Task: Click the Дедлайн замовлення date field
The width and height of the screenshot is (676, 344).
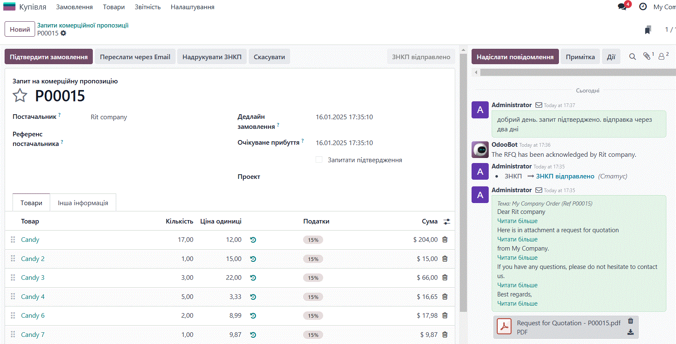Action: [x=344, y=117]
